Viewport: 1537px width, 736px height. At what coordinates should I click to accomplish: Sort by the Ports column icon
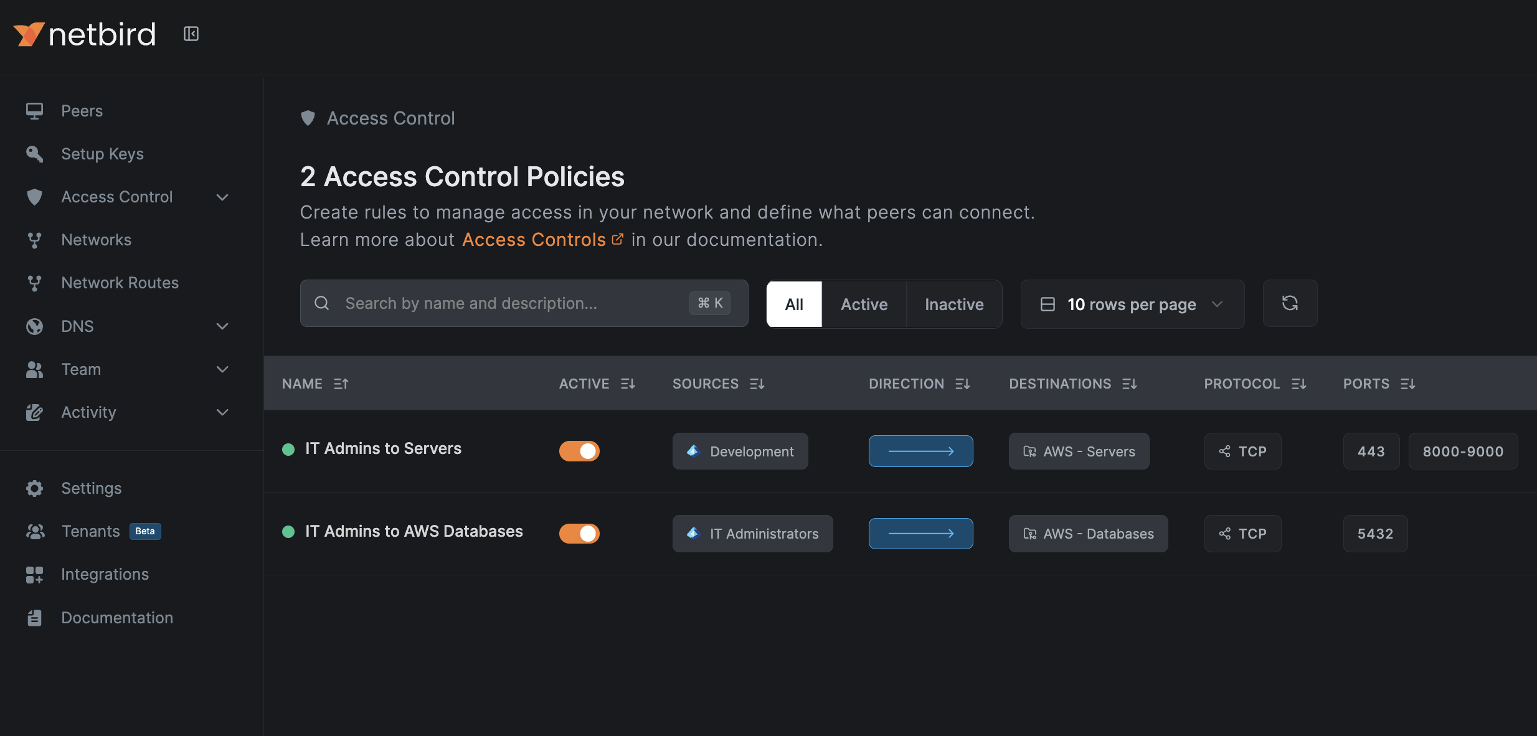click(x=1407, y=384)
